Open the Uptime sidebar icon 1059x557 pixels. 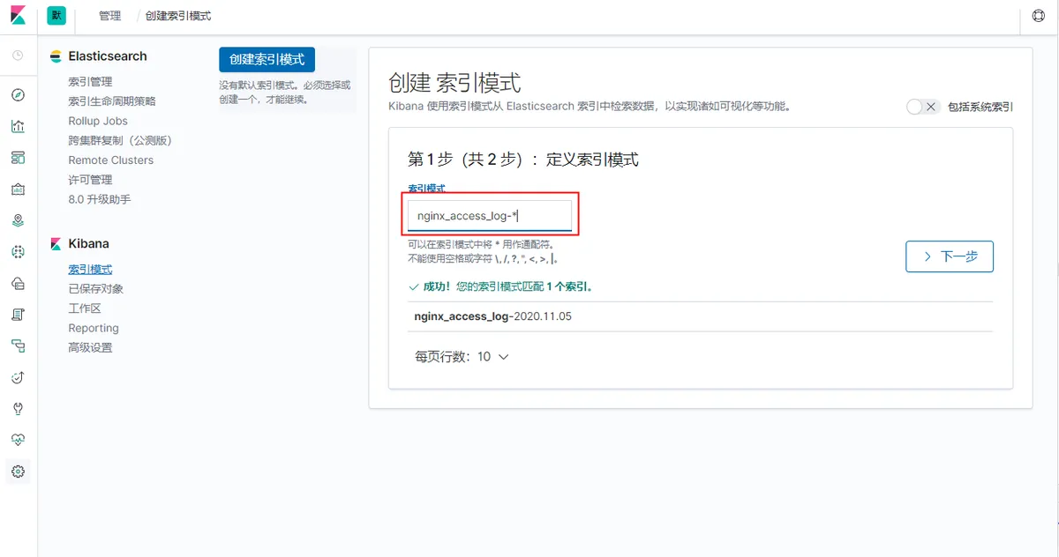click(x=18, y=377)
